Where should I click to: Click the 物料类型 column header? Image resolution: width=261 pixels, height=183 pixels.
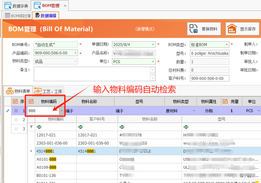point(181,101)
